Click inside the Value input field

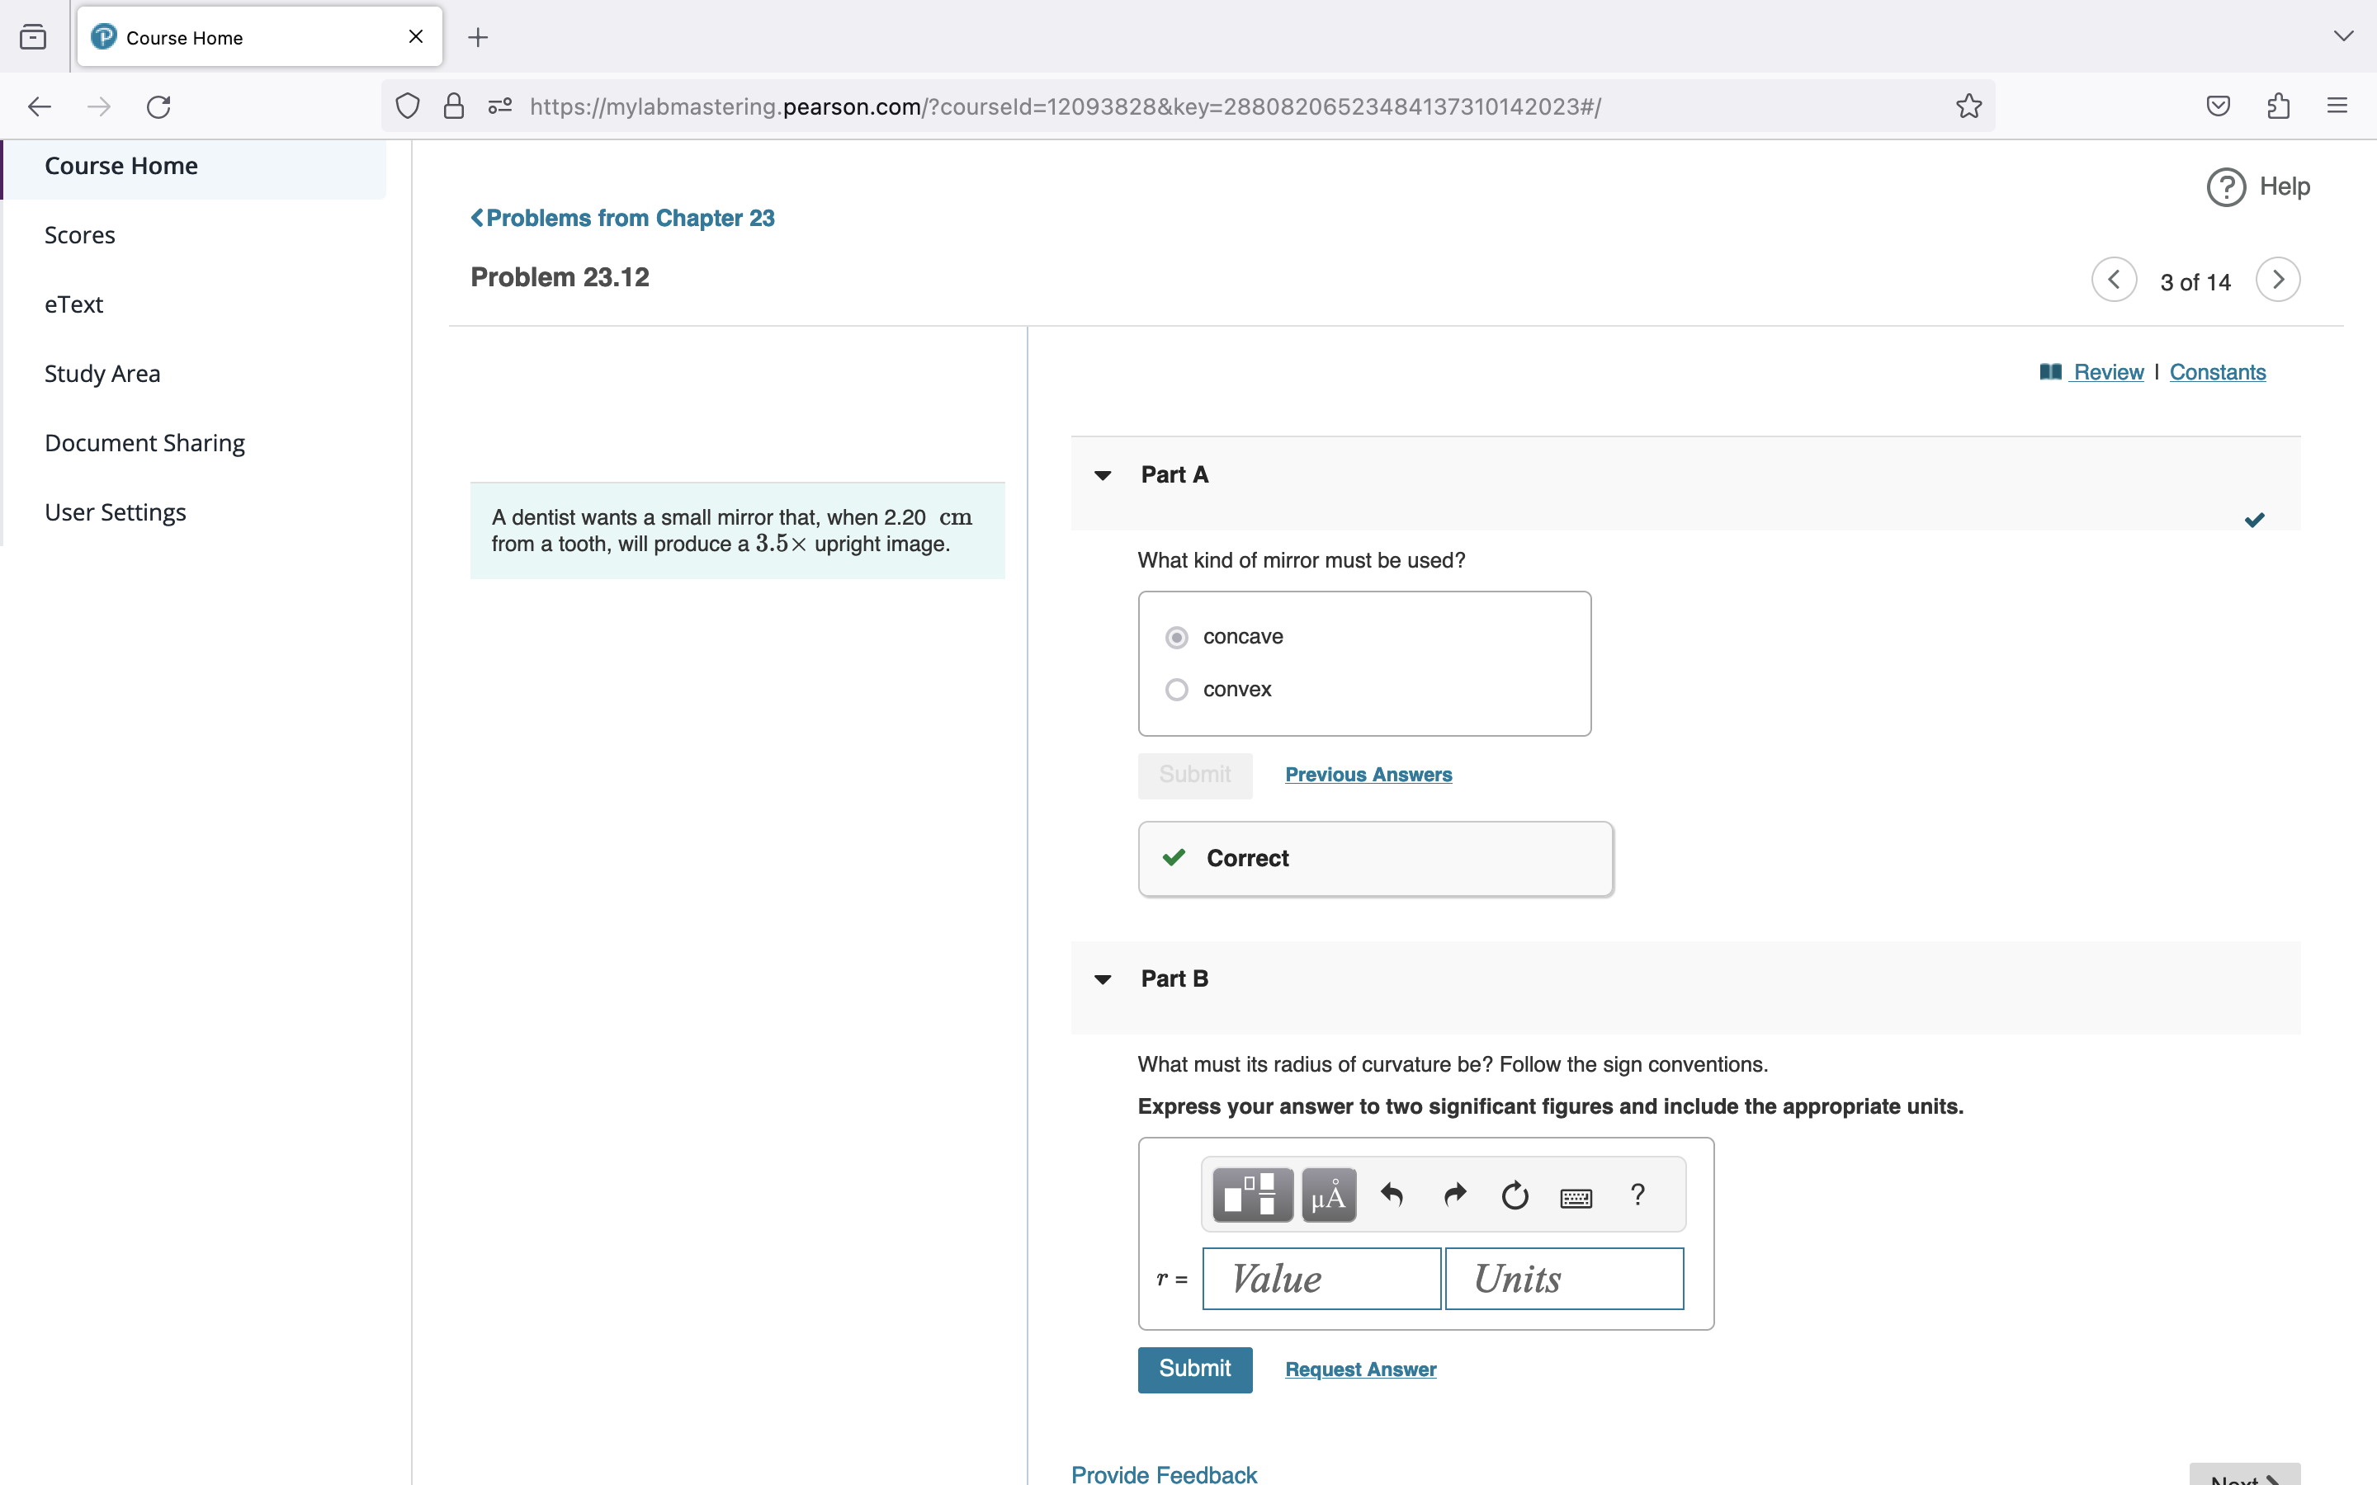[x=1320, y=1278]
